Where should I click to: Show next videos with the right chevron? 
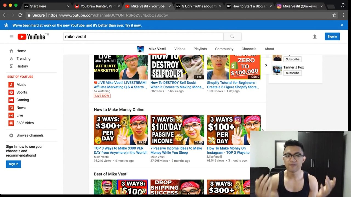point(266,65)
